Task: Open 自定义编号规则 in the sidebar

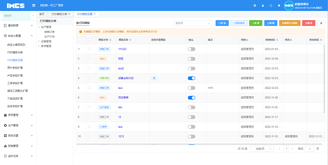Action: (16, 45)
